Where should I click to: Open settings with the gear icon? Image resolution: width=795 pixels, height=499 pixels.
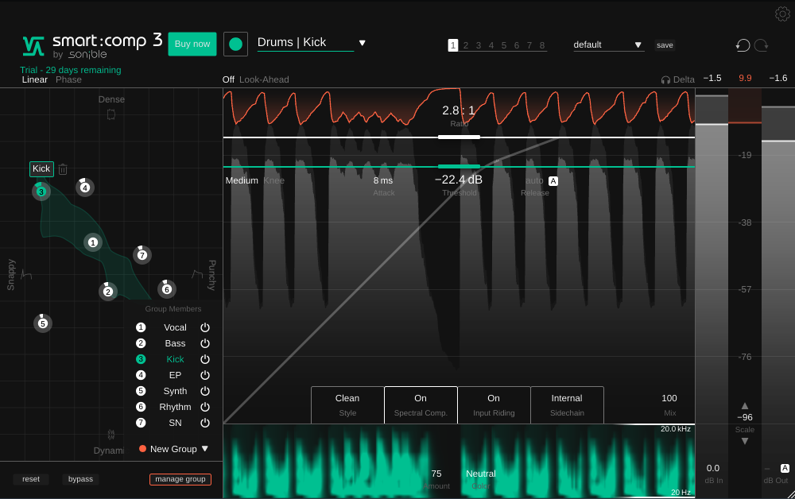pyautogui.click(x=782, y=14)
